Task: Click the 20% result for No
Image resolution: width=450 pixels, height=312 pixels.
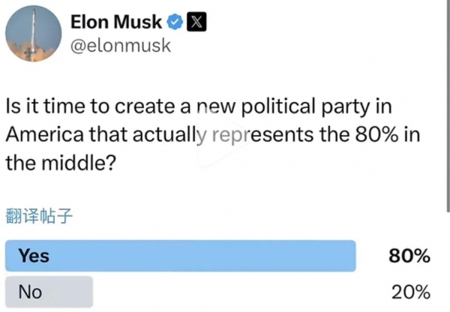Action: (x=411, y=292)
